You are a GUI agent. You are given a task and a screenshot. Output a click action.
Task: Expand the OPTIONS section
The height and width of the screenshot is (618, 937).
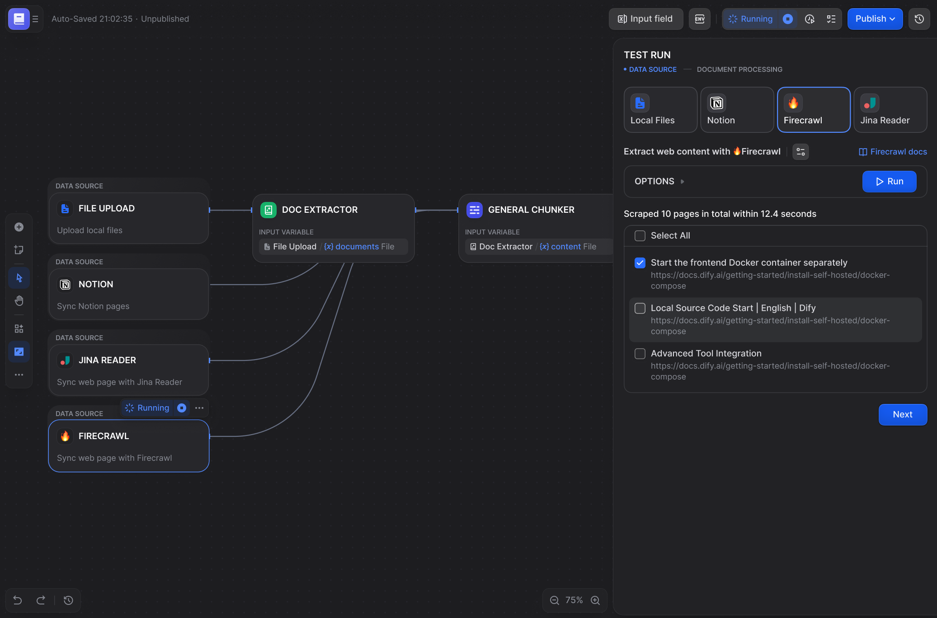click(659, 182)
